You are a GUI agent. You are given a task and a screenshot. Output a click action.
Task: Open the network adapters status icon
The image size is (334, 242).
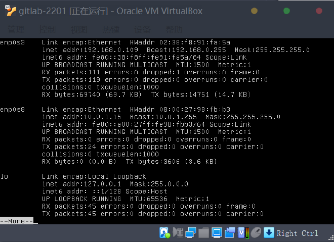(191, 232)
